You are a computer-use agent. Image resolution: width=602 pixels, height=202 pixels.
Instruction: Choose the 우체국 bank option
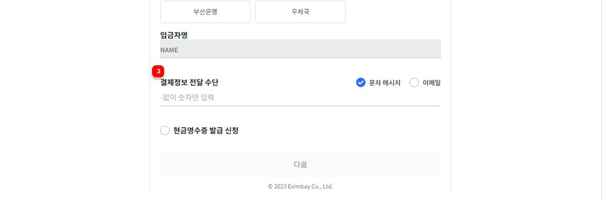300,12
